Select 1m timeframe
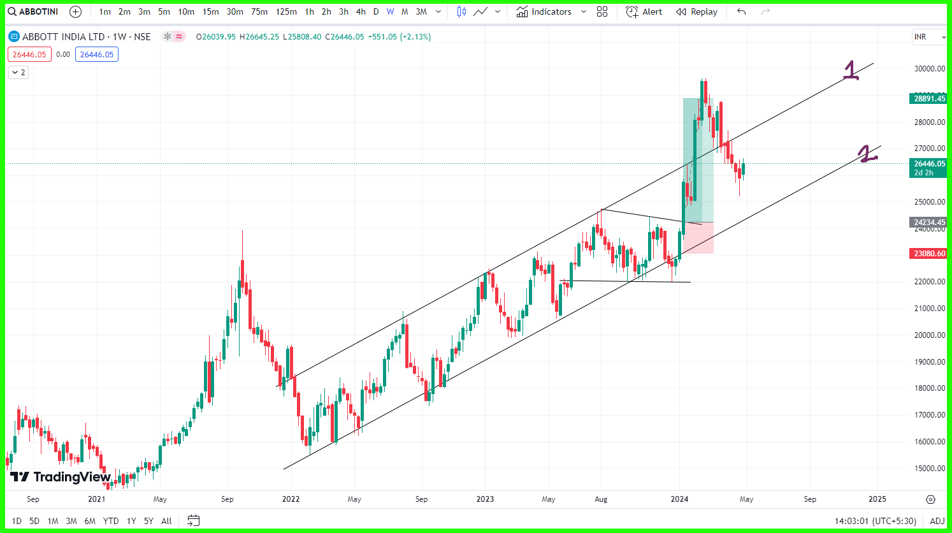The width and height of the screenshot is (952, 533). tap(105, 11)
